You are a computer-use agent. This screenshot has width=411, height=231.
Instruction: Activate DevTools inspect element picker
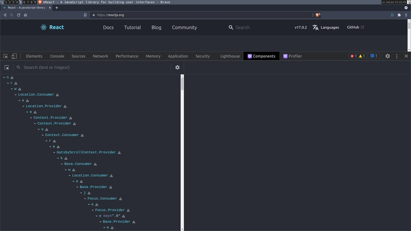[6, 56]
